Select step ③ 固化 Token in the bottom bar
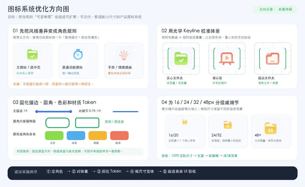 (x=109, y=171)
